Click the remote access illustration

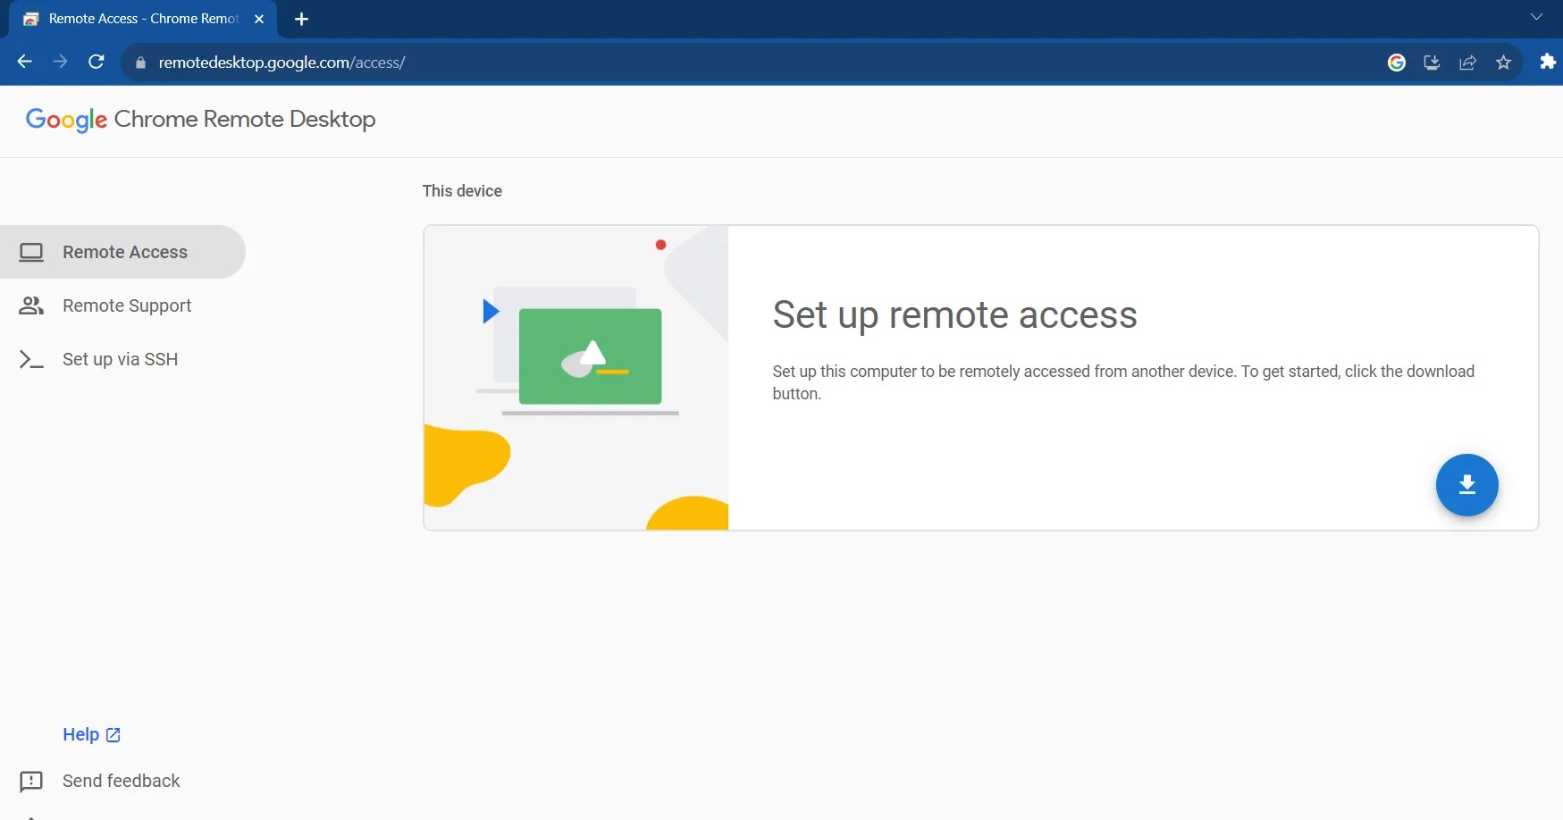coord(576,378)
